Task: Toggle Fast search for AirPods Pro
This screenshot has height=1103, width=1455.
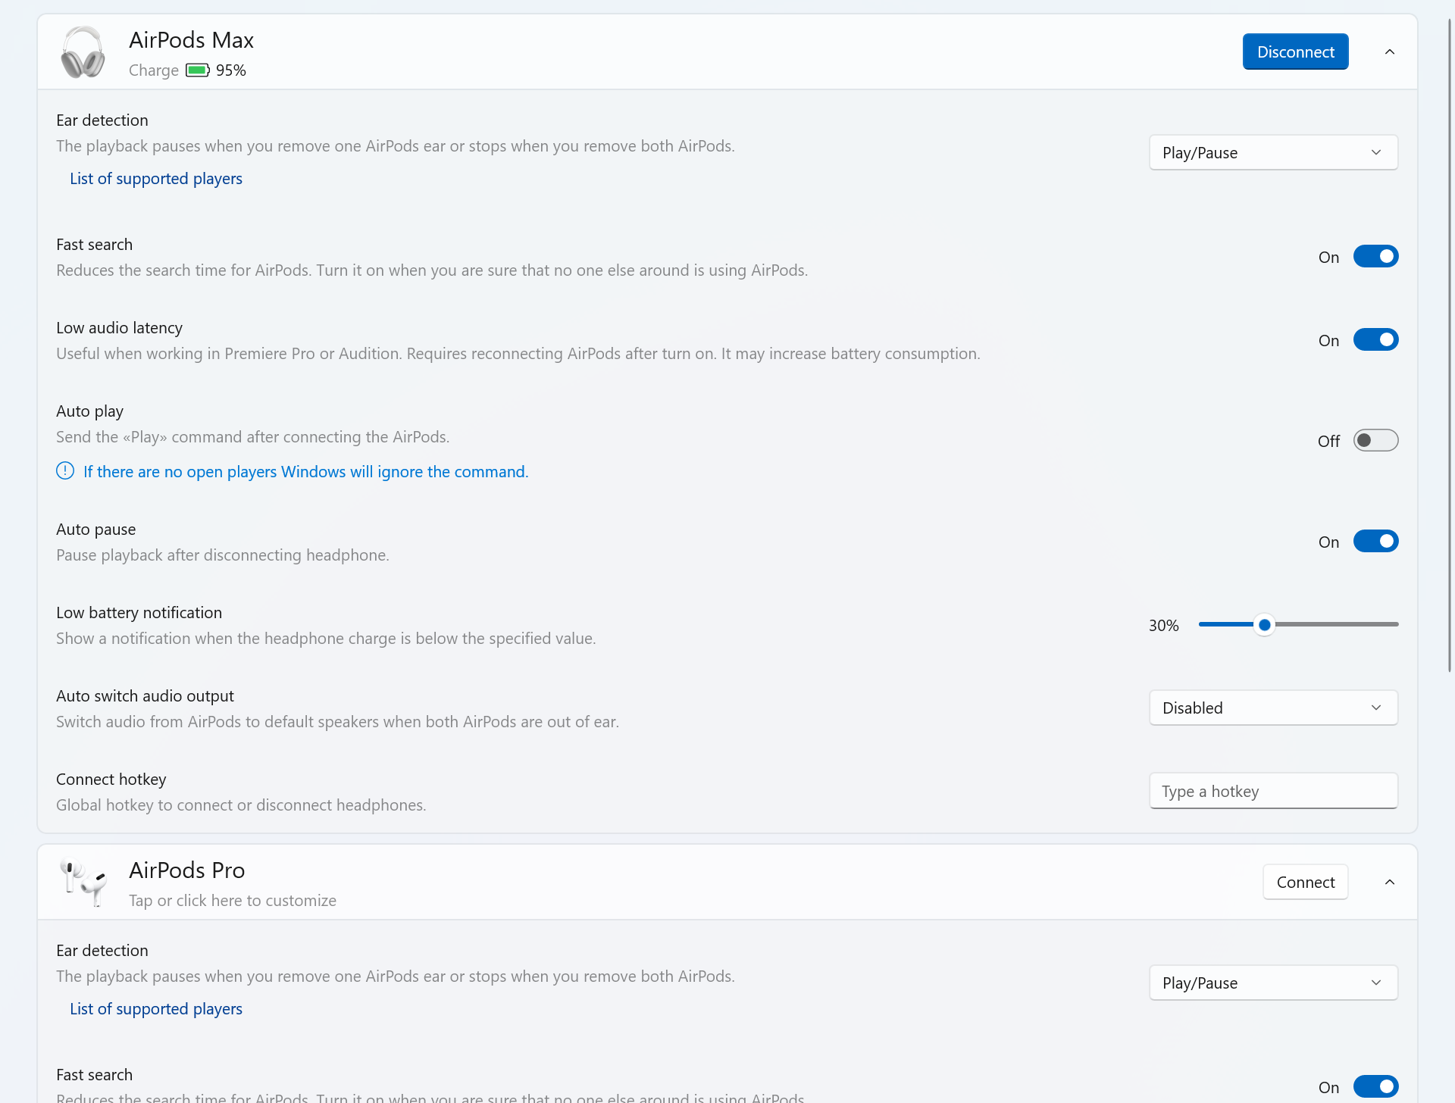Action: 1375,1086
